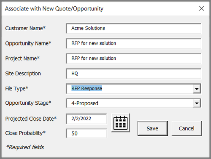Click the Customer Name field with Acme Solutions

[x=134, y=29]
